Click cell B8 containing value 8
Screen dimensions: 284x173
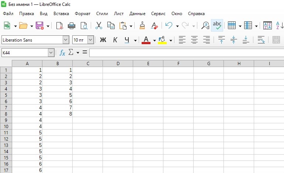click(58, 114)
